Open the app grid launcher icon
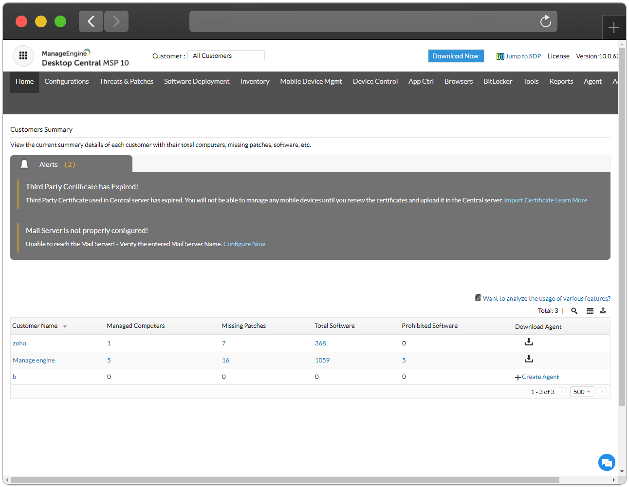Screen dimensions: 629x487 click(23, 56)
